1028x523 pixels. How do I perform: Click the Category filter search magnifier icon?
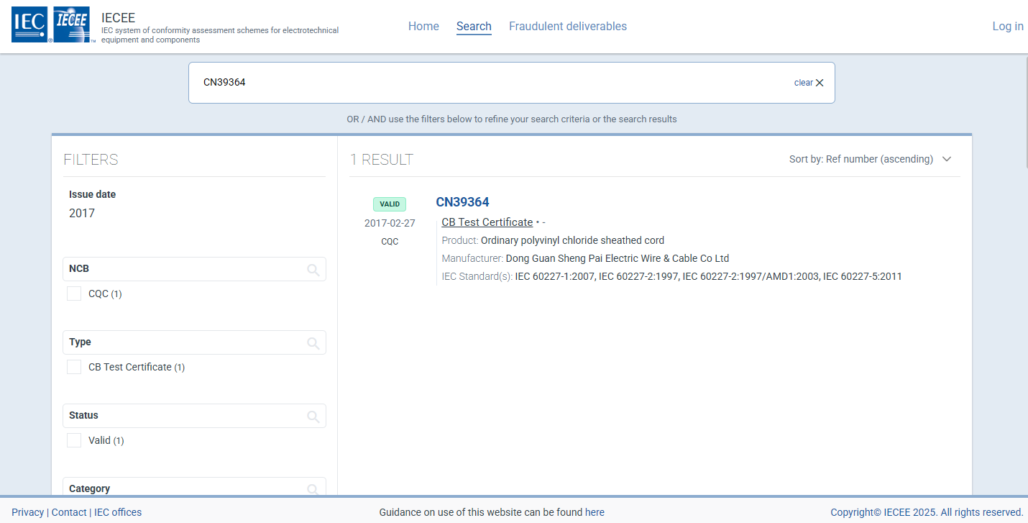[x=313, y=489]
